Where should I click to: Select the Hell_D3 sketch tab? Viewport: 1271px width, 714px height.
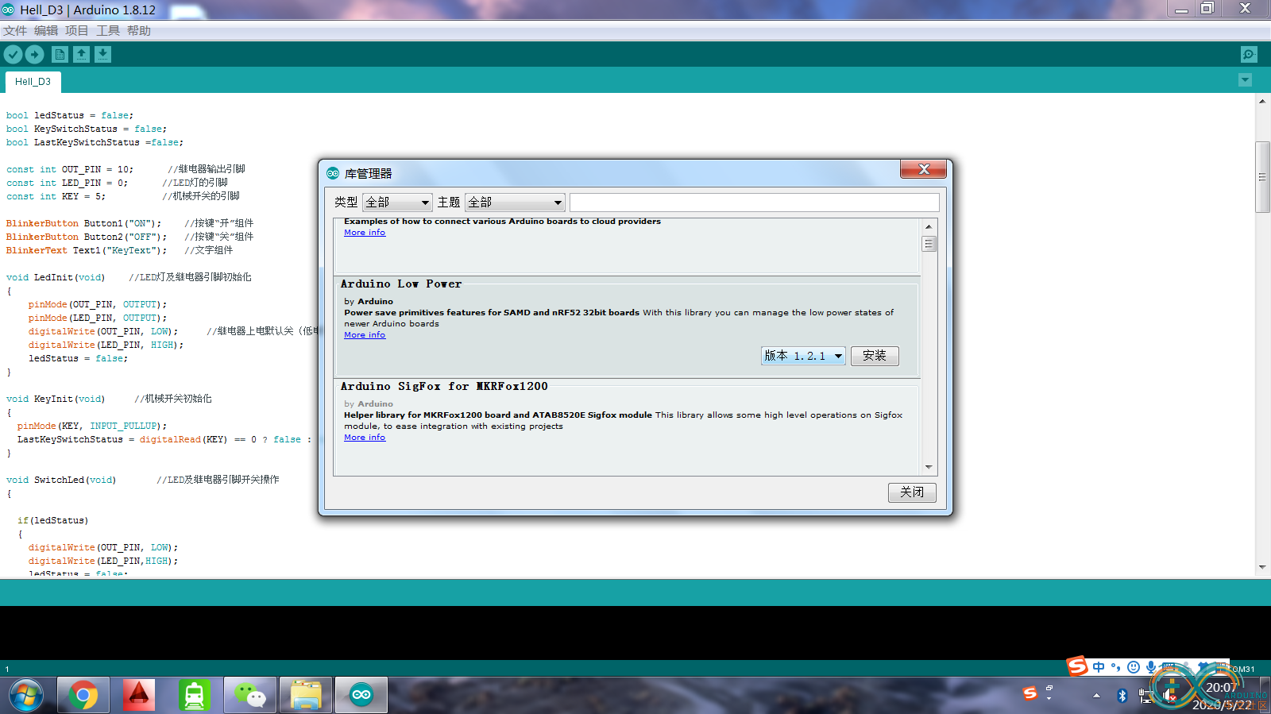tap(33, 82)
